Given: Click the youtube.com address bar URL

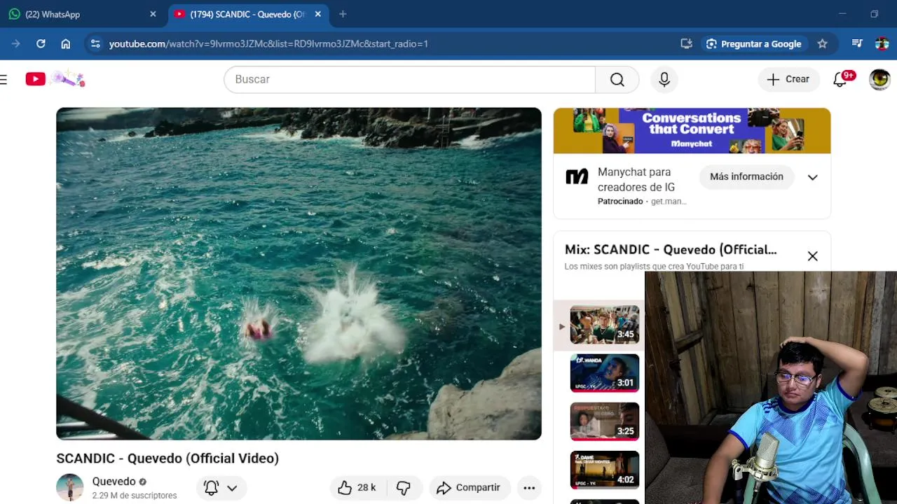Looking at the screenshot, I should [x=268, y=43].
